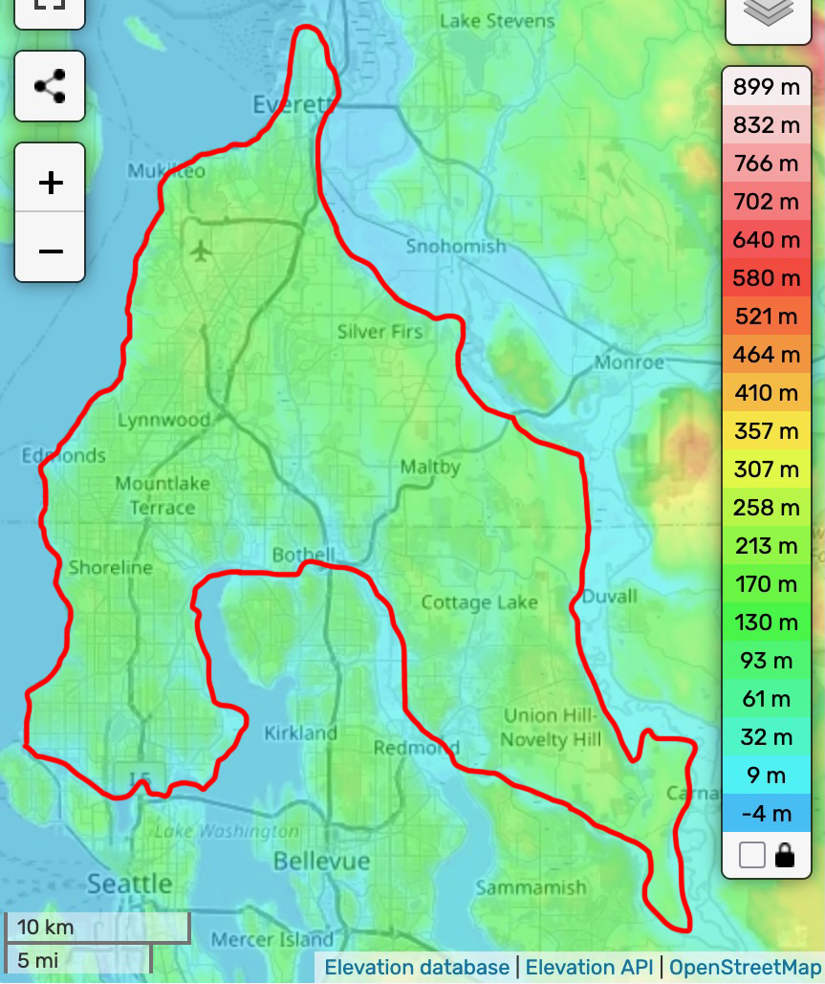Toggle the fullscreen view button
This screenshot has width=825, height=984.
50,8
